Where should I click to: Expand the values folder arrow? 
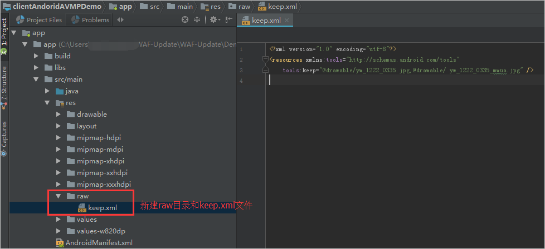click(58, 220)
